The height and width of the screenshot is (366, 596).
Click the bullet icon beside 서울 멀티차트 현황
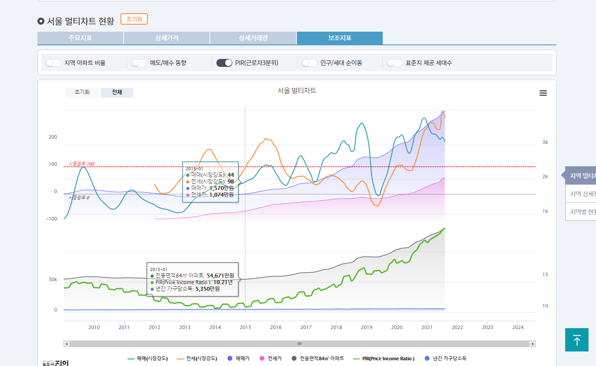coord(41,21)
